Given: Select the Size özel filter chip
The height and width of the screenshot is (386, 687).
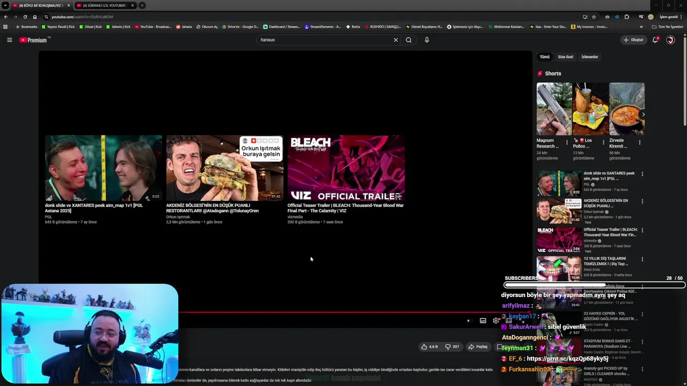Looking at the screenshot, I should [x=565, y=57].
